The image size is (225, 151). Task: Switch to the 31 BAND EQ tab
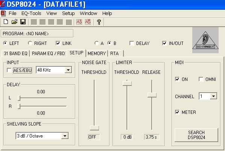[15, 54]
